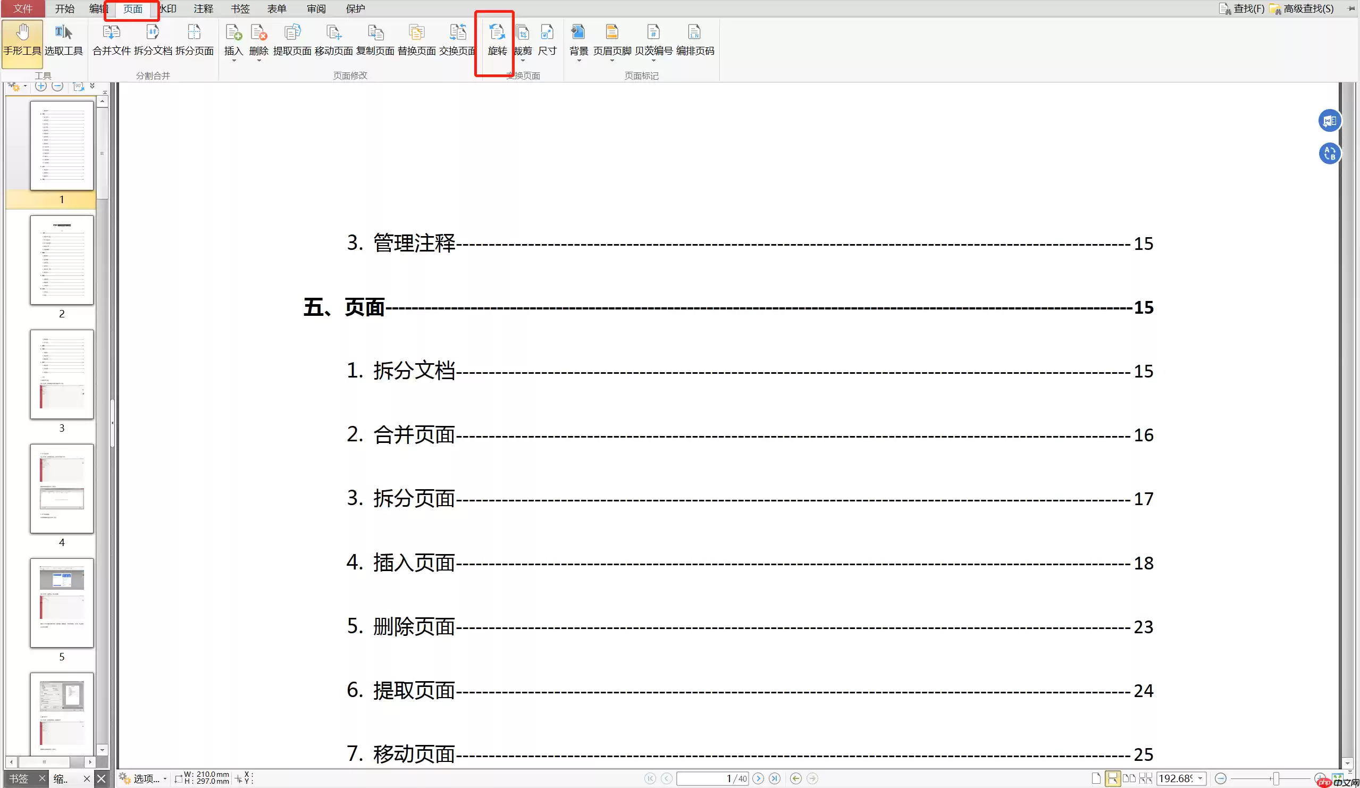Open the zoom percentage dropdown
The image size is (1360, 788).
click(1201, 778)
